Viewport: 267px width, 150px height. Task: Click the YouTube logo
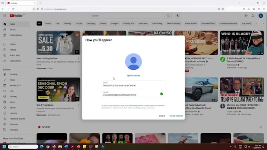pyautogui.click(x=16, y=16)
